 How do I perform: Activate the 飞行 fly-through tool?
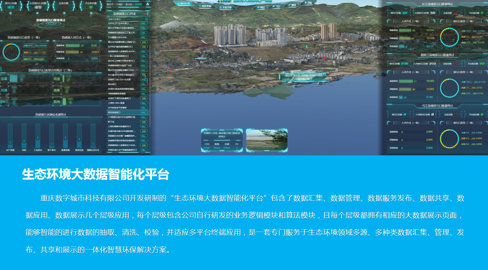coord(275,6)
